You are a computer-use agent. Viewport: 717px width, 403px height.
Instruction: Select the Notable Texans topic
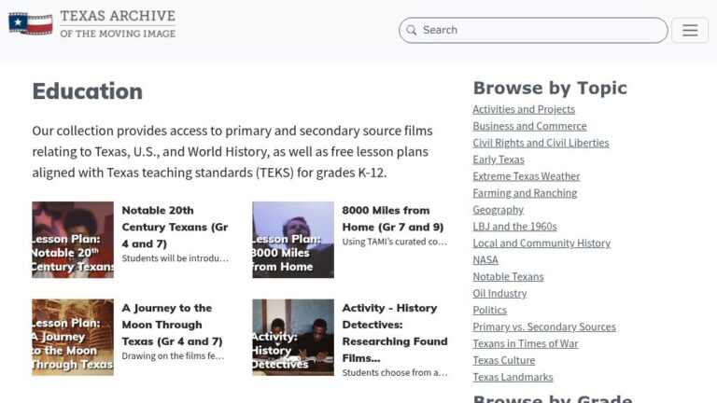coord(508,277)
